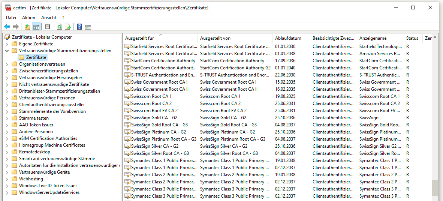Sort by the Ablaufdatum column header
Screen dimensions: 443x201
[x=288, y=38]
